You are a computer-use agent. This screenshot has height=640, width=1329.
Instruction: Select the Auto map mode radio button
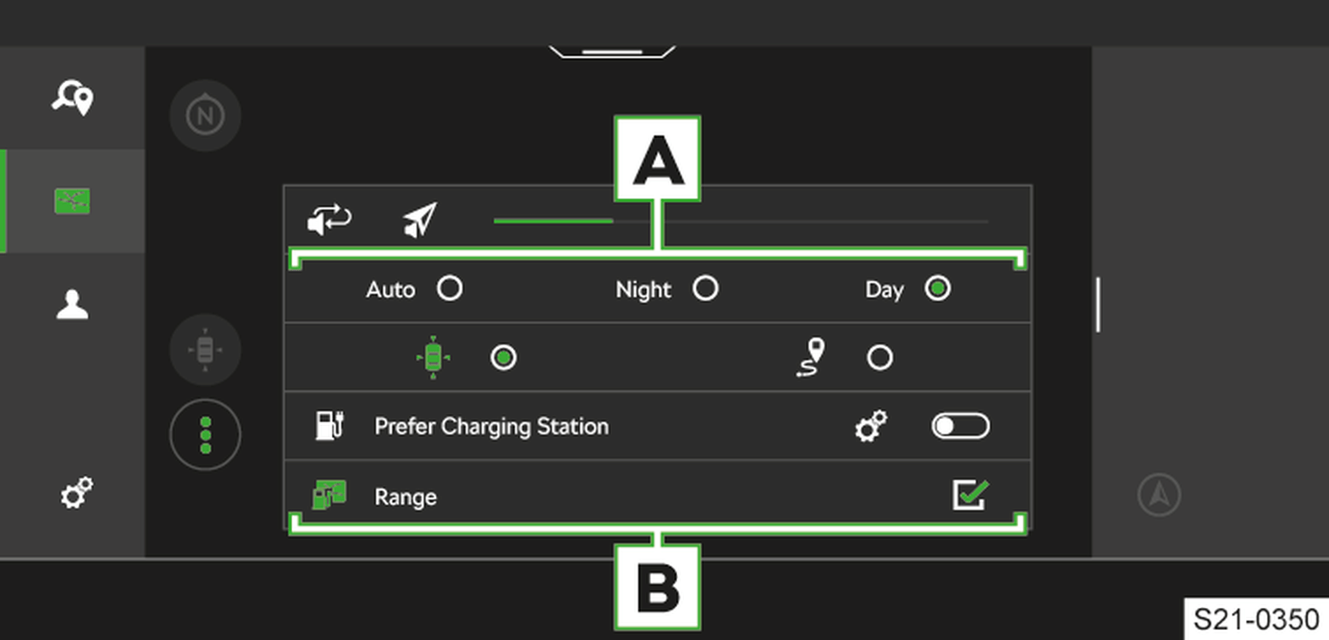pyautogui.click(x=449, y=289)
